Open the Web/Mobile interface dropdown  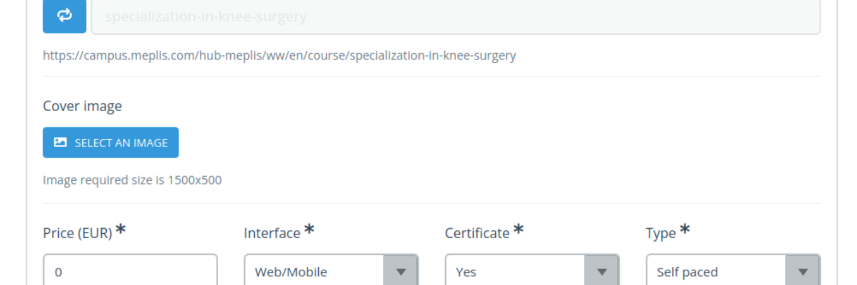[314, 272]
